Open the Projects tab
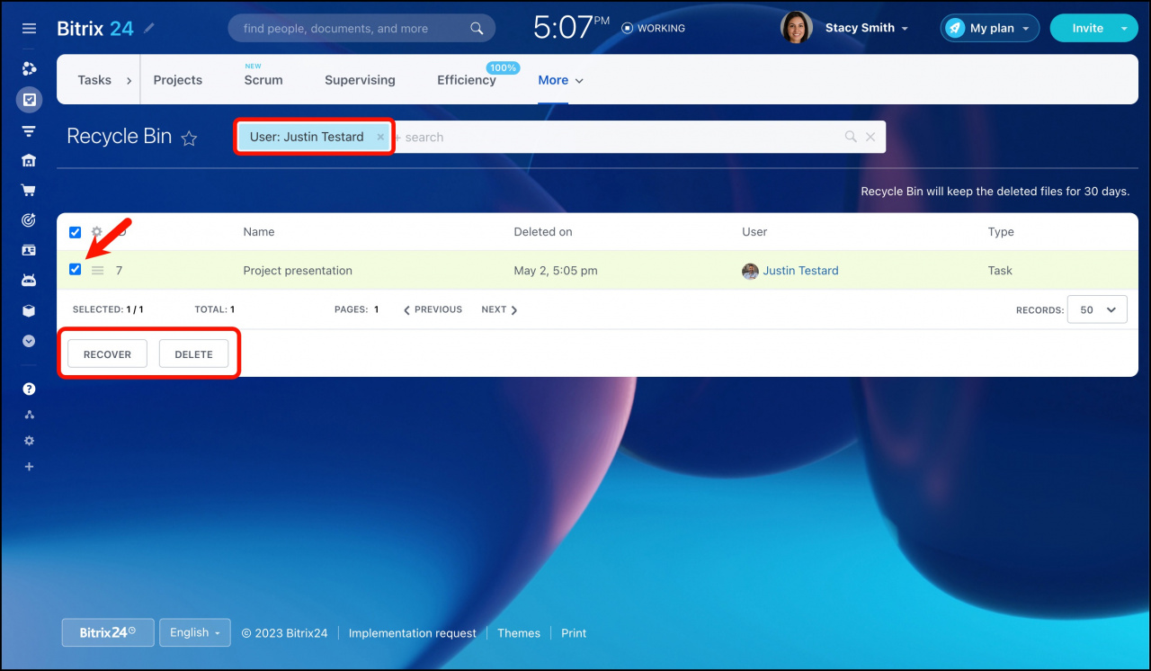This screenshot has width=1151, height=671. point(178,80)
